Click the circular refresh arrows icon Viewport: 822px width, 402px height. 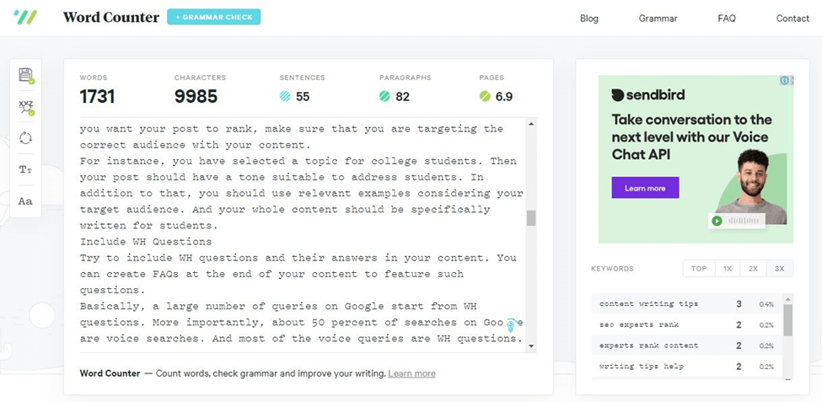coord(25,138)
